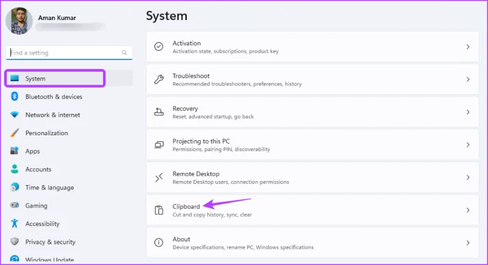Image resolution: width=488 pixels, height=265 pixels.
Task: Open Time & language settings
Action: point(69,188)
